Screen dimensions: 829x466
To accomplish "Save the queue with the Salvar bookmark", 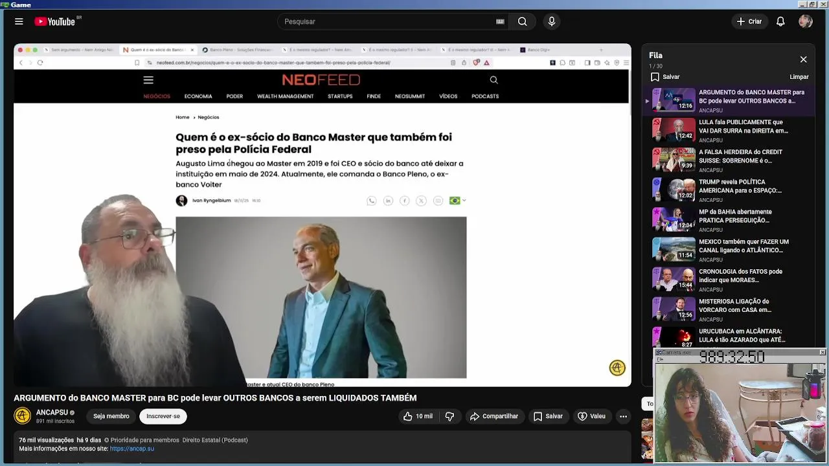I will [665, 77].
